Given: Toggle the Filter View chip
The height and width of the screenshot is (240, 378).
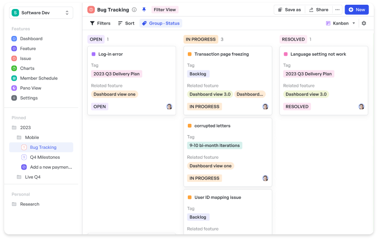Looking at the screenshot, I should [x=164, y=9].
